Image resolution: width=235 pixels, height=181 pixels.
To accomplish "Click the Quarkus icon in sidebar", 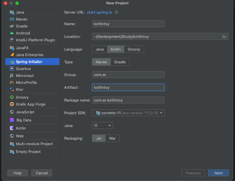I will tap(12, 69).
